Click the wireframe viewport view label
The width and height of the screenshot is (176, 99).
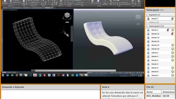pos(10,10)
